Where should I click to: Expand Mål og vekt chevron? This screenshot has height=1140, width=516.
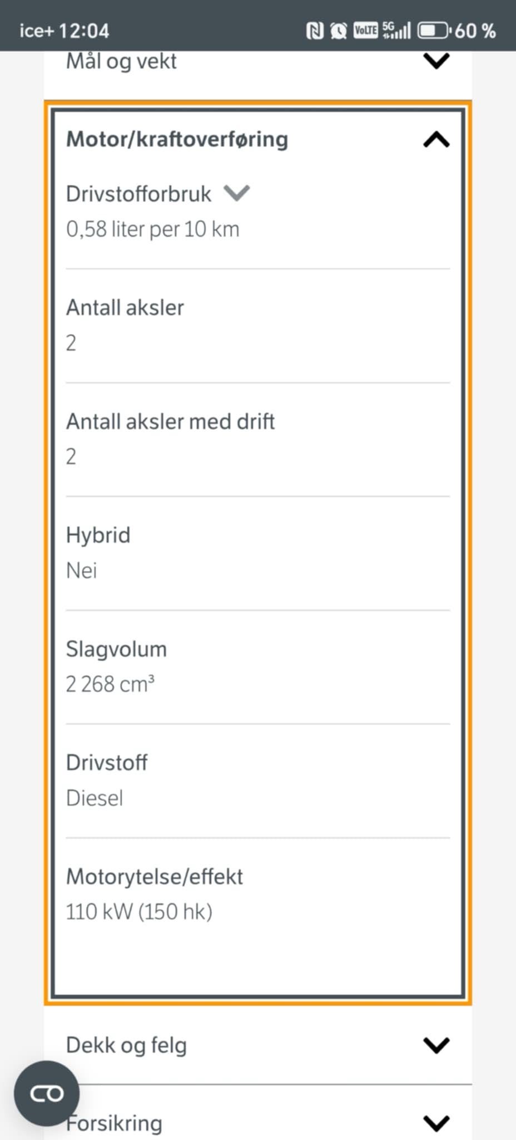tap(436, 61)
